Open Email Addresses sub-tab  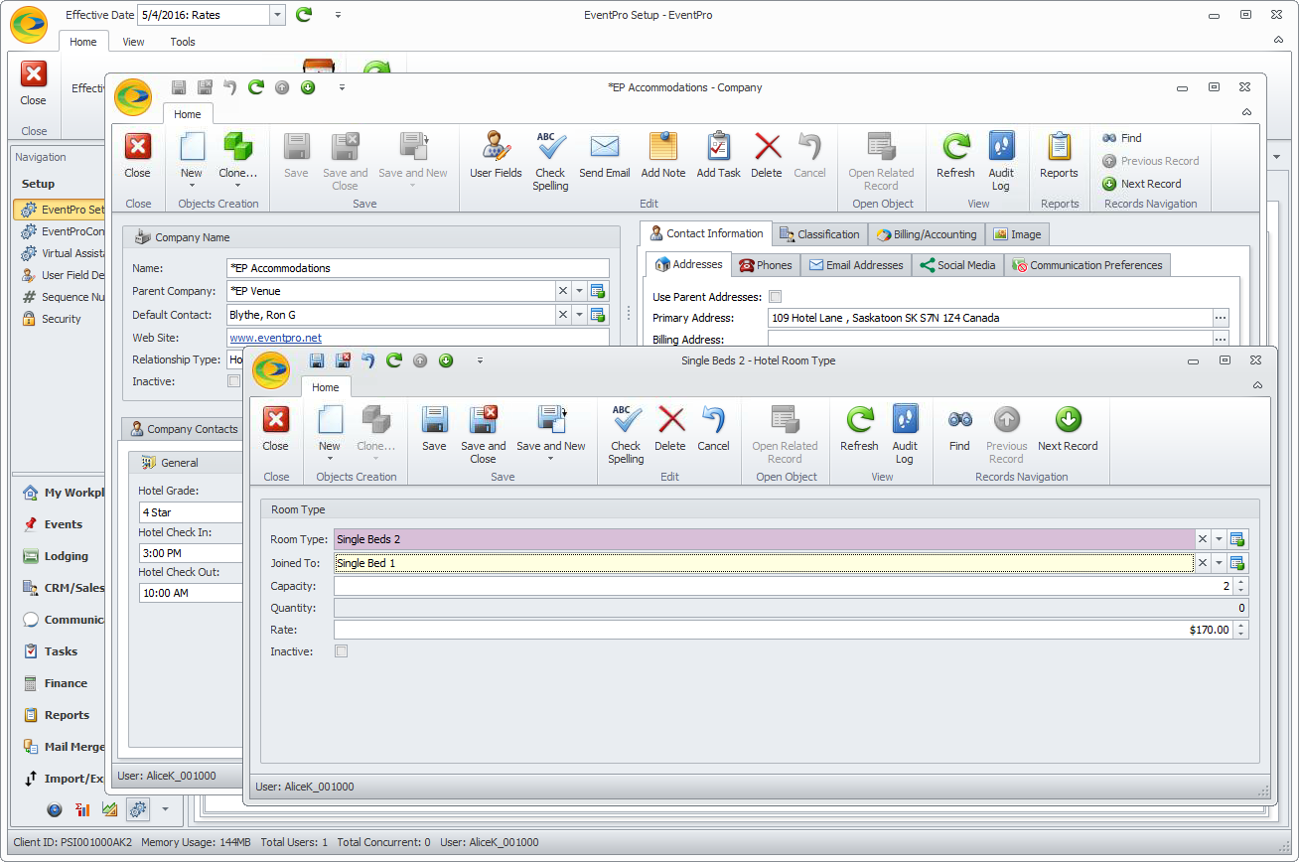[856, 265]
